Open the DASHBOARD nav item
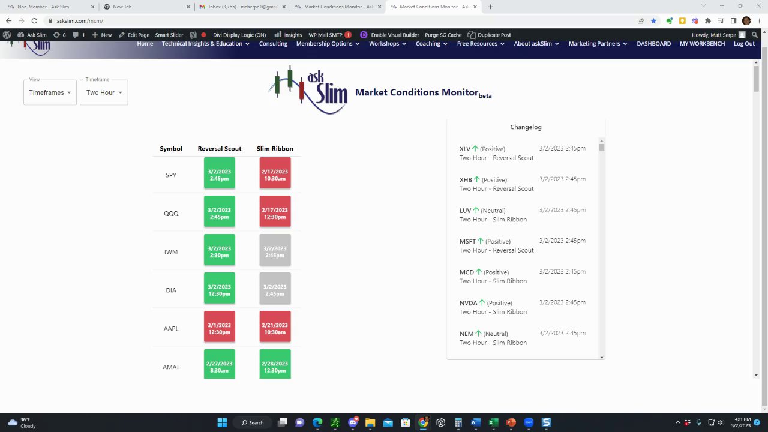The width and height of the screenshot is (768, 432). pyautogui.click(x=653, y=44)
